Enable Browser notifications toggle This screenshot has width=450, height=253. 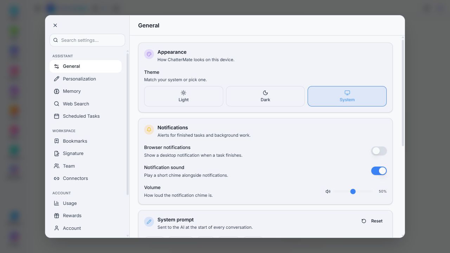click(x=379, y=151)
